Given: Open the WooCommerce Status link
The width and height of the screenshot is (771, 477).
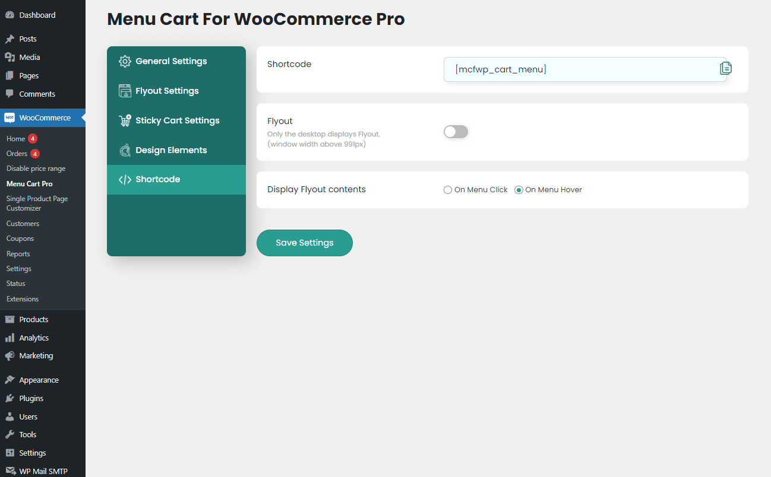Looking at the screenshot, I should [16, 284].
